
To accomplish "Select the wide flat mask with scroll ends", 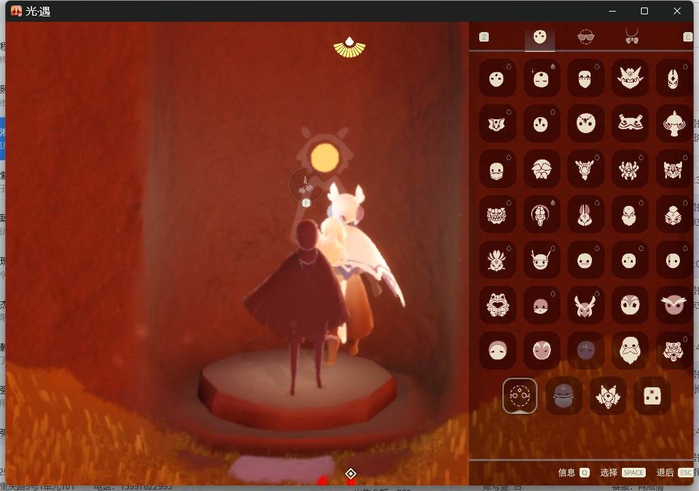I will click(629, 123).
